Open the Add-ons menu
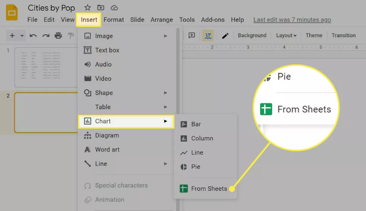The height and width of the screenshot is (211, 366). click(213, 20)
